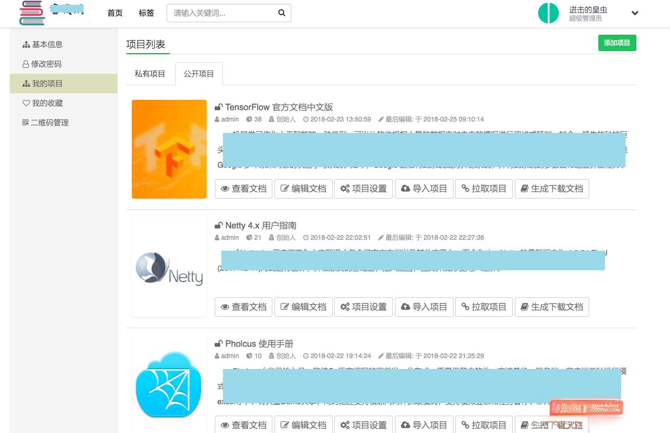Click 拉取项目 for Pholcus project
670x433 pixels.
coord(484,425)
